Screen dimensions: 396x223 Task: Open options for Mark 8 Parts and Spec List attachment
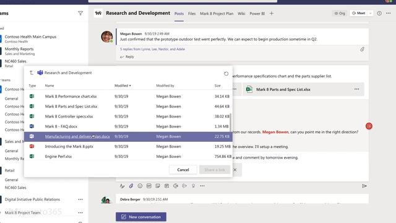click(356, 89)
